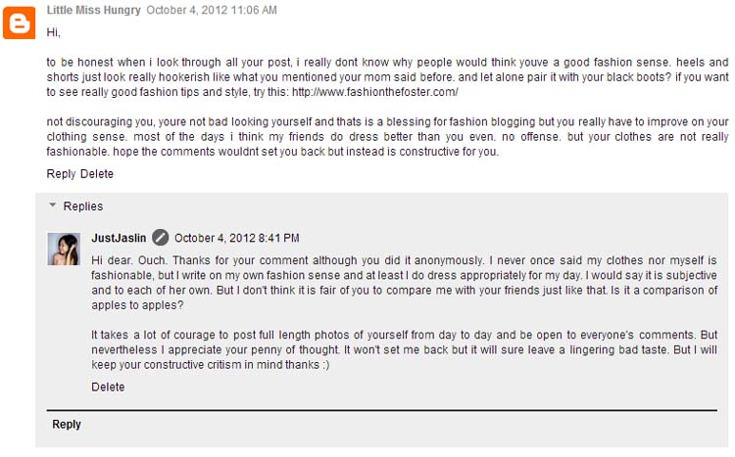
Task: Click the paragraph starting 'Hi dear. Ouch.'
Action: click(x=404, y=283)
